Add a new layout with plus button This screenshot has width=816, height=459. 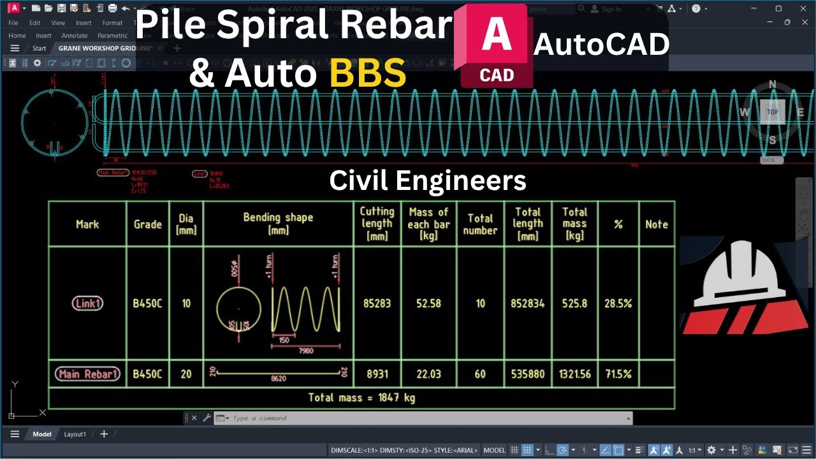click(104, 434)
